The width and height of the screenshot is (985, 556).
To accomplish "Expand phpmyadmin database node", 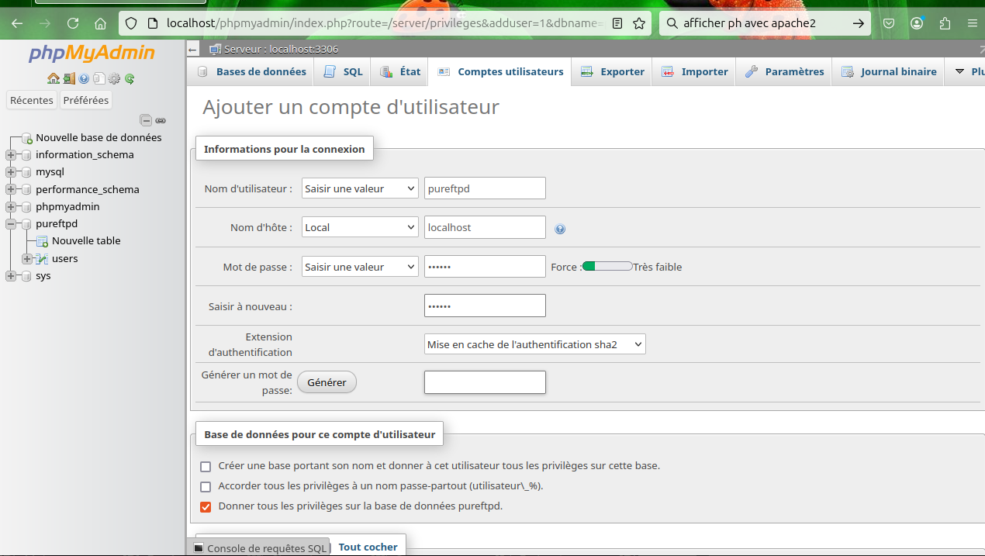I will (11, 207).
